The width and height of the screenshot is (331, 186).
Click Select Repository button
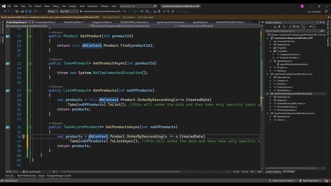[310, 181]
